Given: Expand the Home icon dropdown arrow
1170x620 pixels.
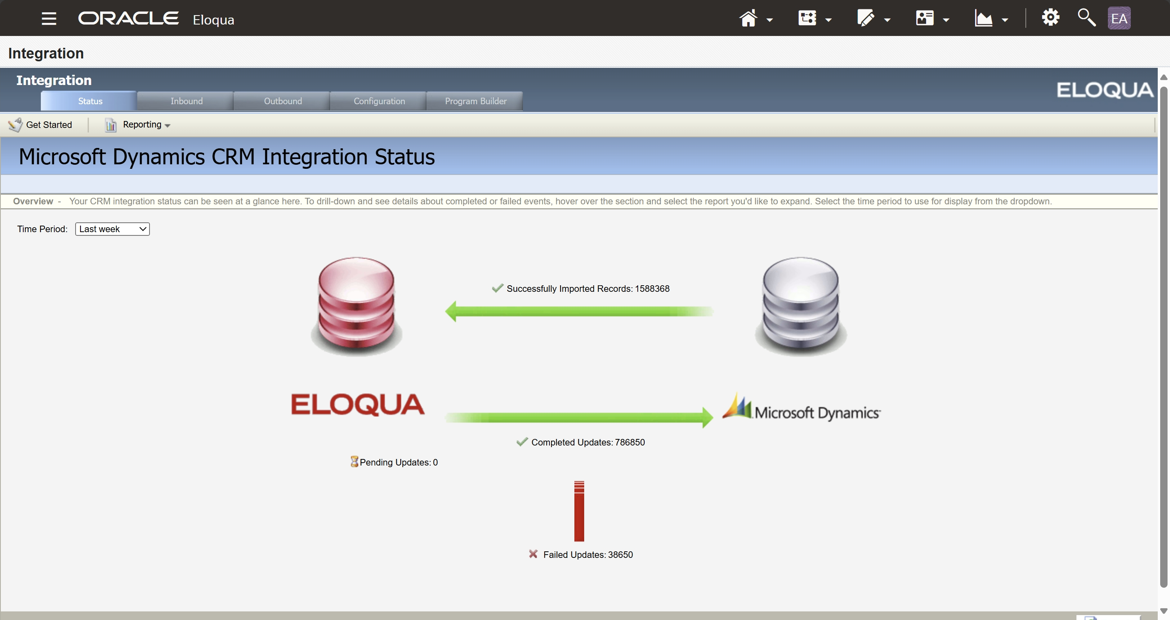Looking at the screenshot, I should pos(769,20).
